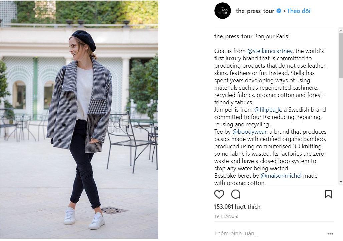Image resolution: width=343 pixels, height=241 pixels.
Task: Open the 19 THÁNG 2 post date
Action: (226, 216)
